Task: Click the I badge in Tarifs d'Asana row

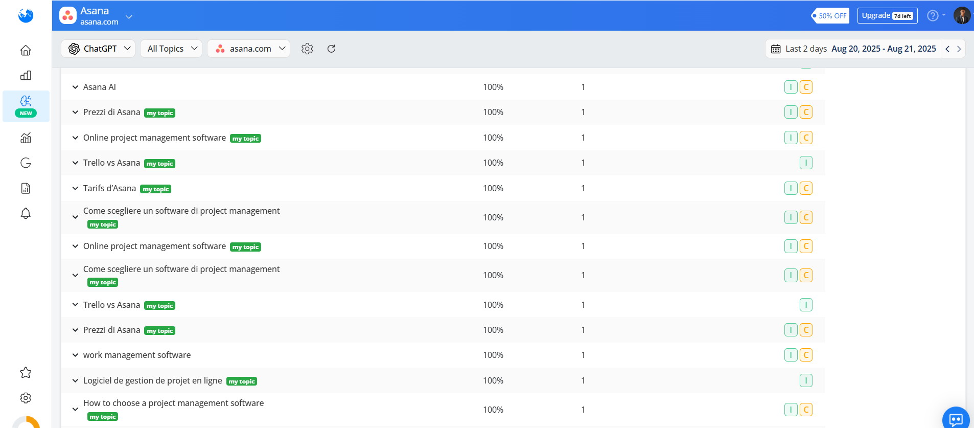Action: tap(791, 188)
